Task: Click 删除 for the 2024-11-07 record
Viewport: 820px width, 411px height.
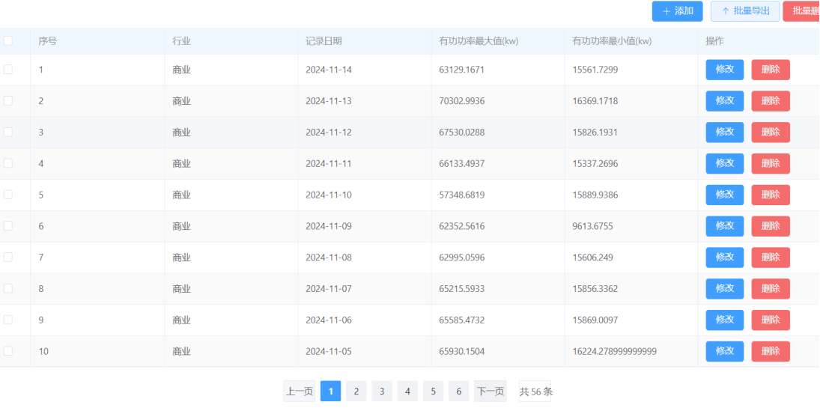Action: [771, 289]
